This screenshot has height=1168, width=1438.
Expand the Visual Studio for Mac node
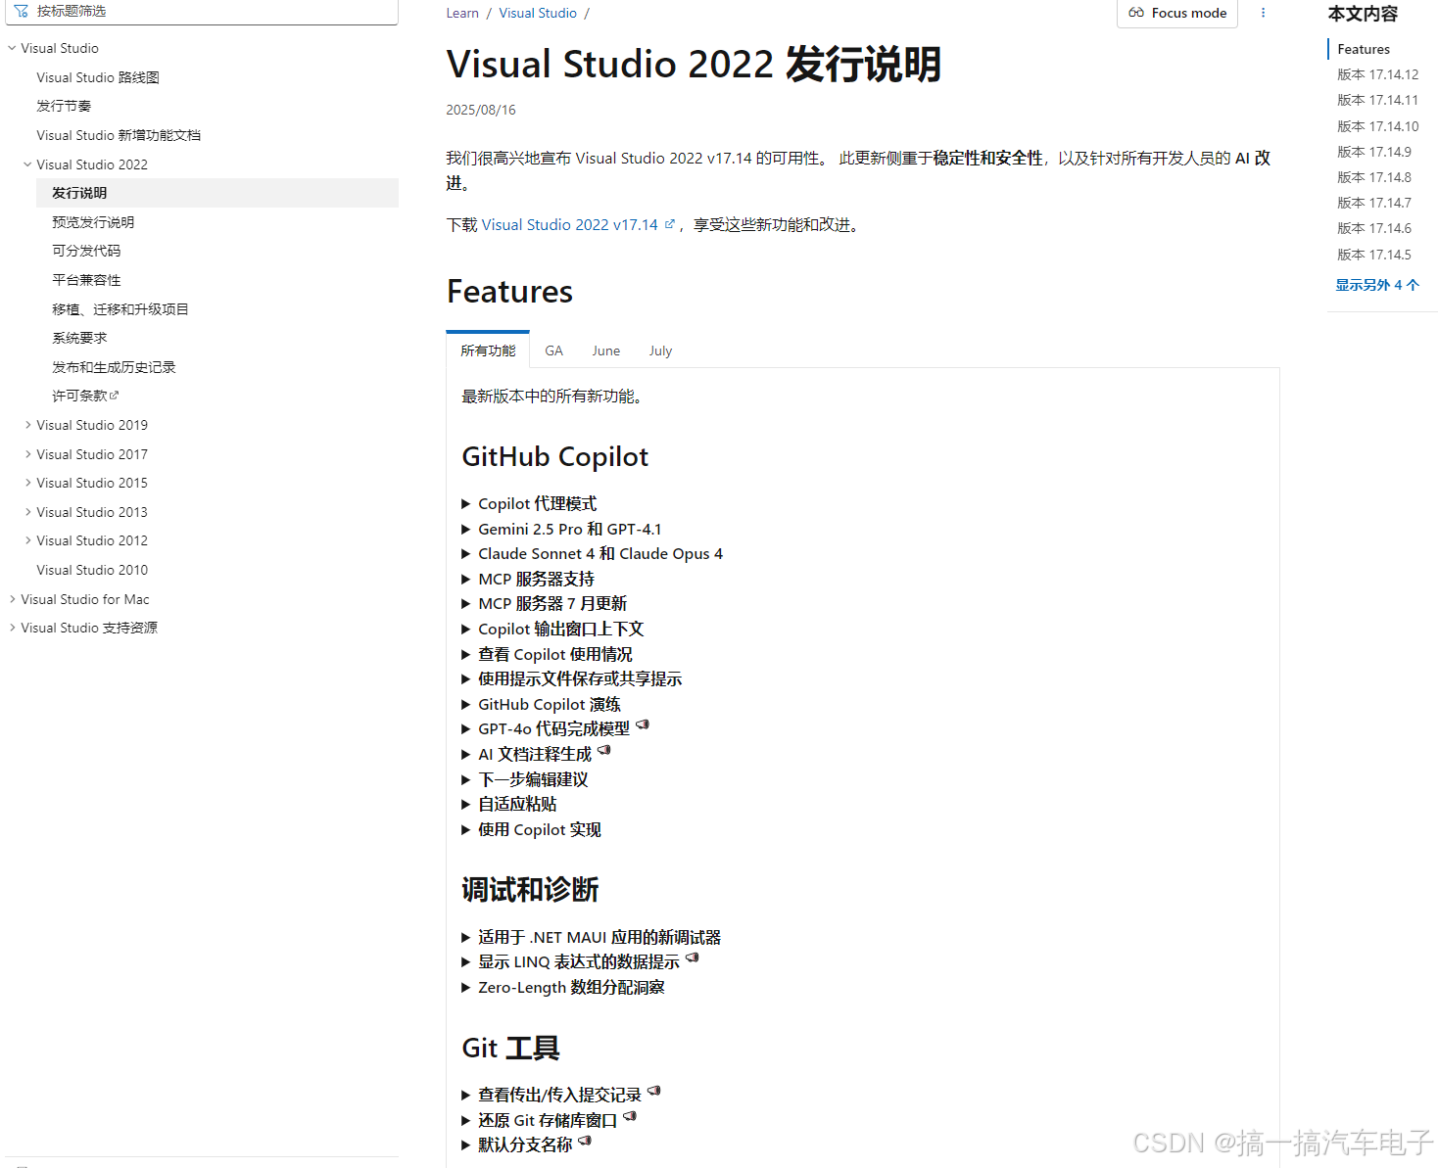pos(12,599)
